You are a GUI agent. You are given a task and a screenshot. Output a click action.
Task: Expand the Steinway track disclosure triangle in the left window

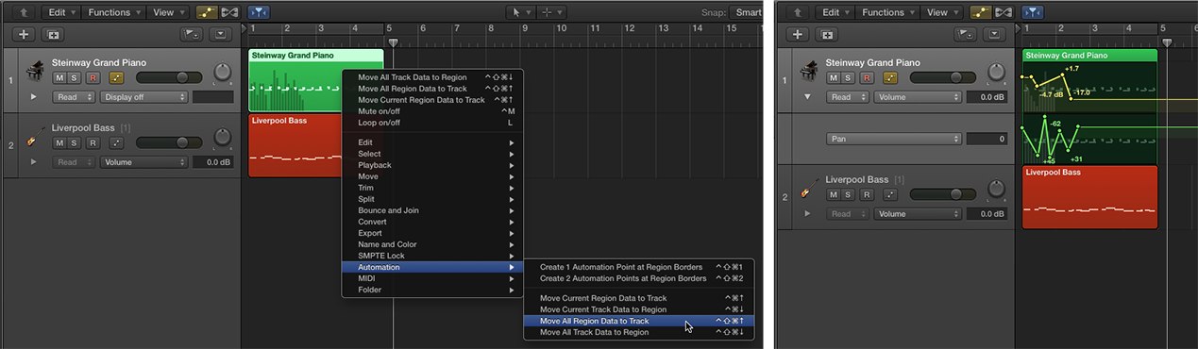(34, 96)
